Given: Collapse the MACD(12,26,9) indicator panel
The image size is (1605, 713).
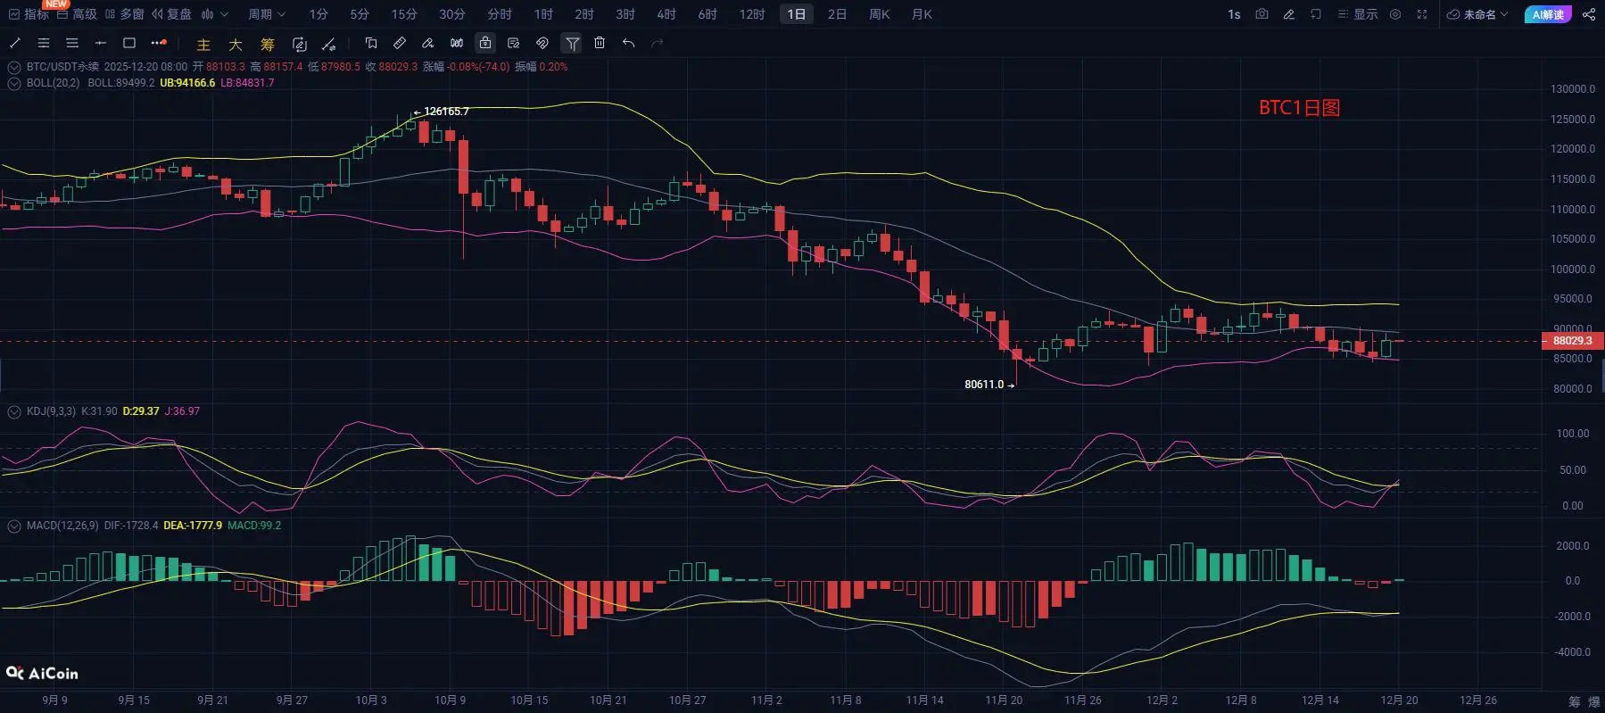Looking at the screenshot, I should (14, 526).
